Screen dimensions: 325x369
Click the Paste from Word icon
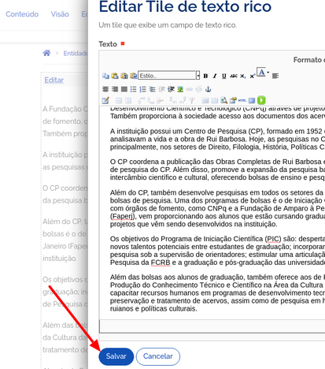[x=134, y=76]
